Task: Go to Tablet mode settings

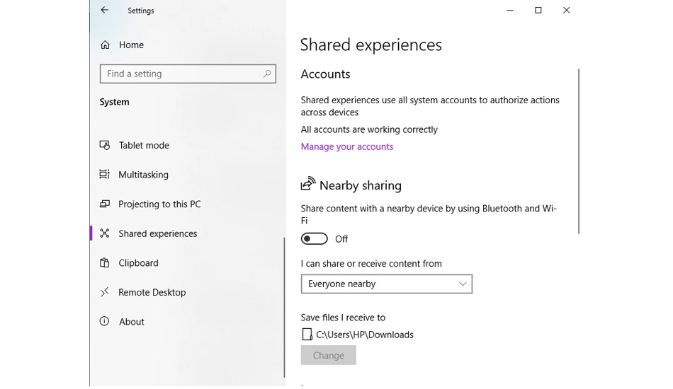Action: (144, 145)
